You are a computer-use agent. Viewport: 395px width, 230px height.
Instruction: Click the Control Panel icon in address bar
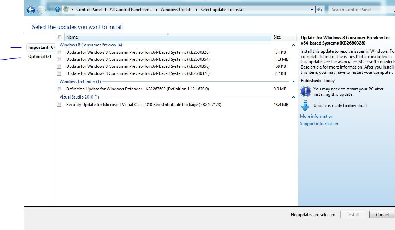point(66,10)
